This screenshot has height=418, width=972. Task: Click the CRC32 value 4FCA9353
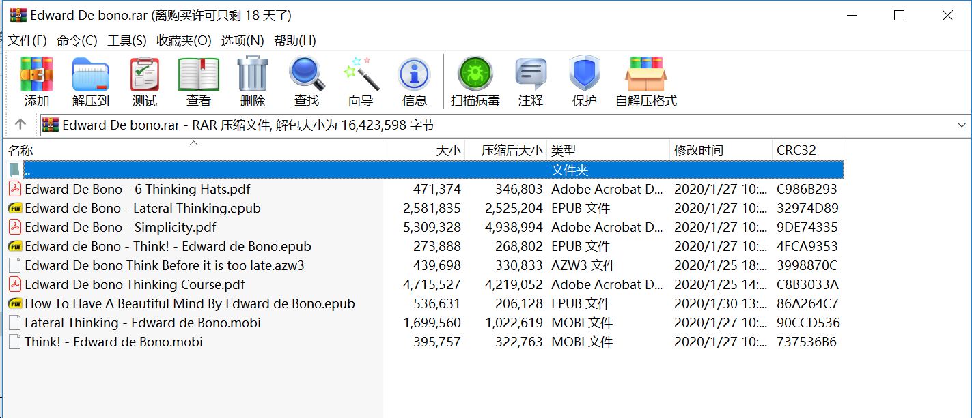[807, 246]
